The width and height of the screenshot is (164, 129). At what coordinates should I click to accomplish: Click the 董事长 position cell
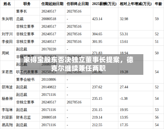click(22, 11)
